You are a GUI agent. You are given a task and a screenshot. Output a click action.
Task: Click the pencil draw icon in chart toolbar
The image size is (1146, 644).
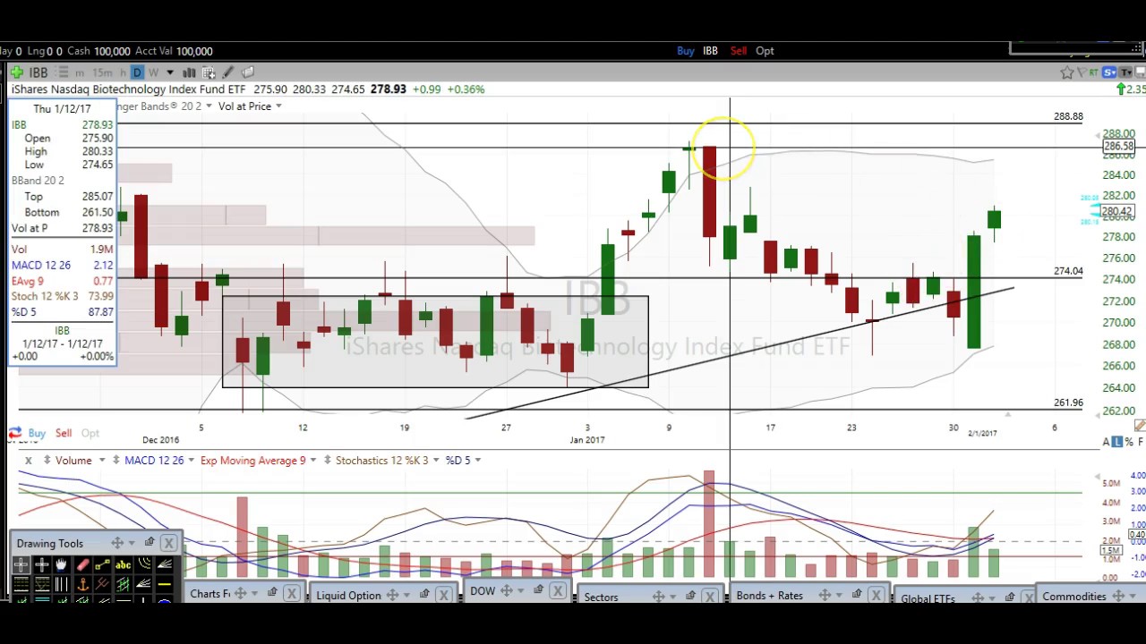click(228, 72)
